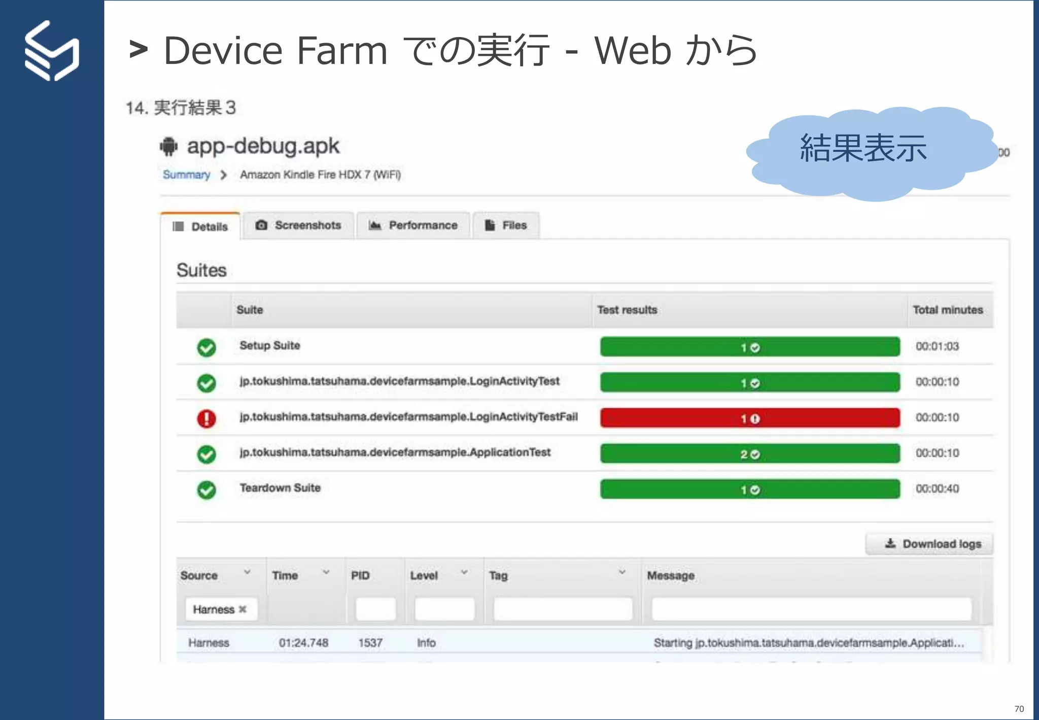Click the green check icon for ApplicationTest
Viewport: 1039px width, 720px height.
click(x=206, y=454)
